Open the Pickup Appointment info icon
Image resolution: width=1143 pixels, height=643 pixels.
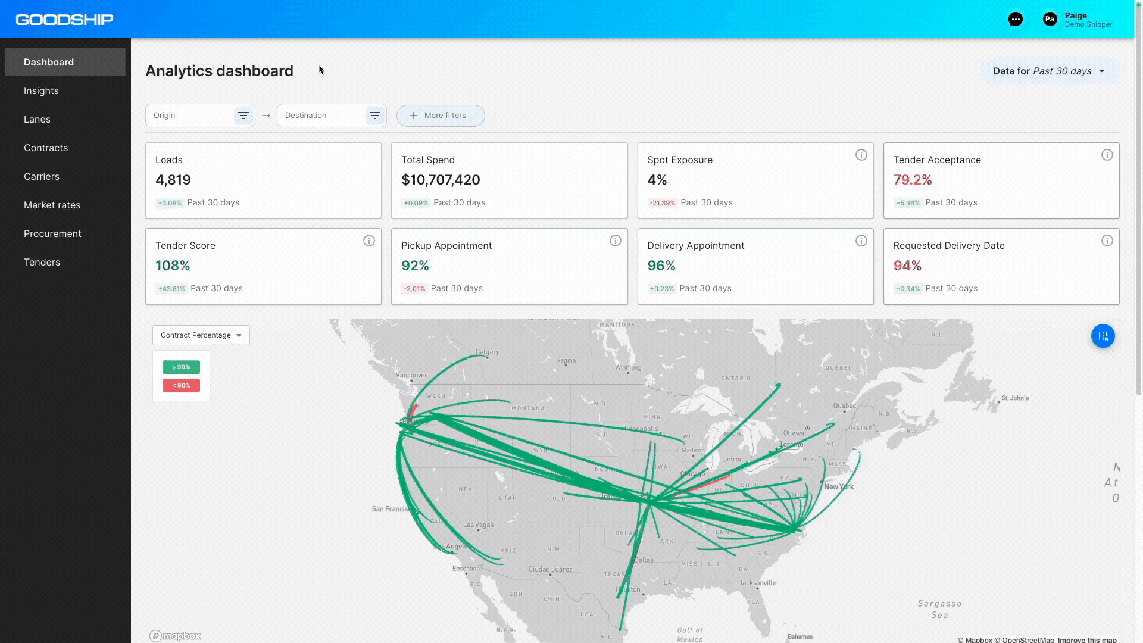click(616, 241)
